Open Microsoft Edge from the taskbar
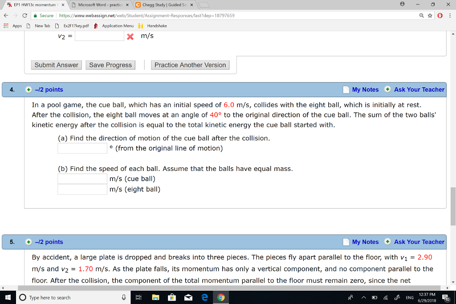456x304 pixels. (204, 298)
